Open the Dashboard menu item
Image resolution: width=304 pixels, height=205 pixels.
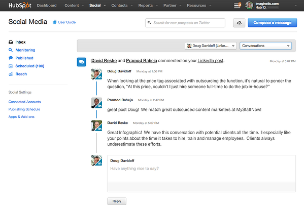coord(47,6)
